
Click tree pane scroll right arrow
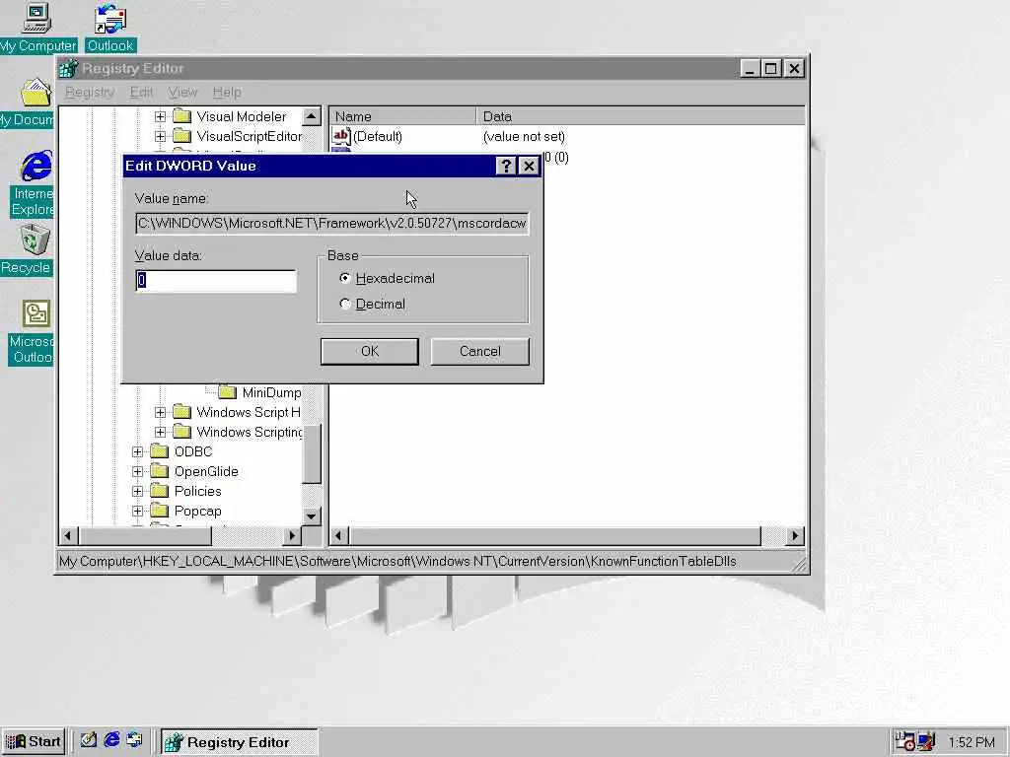coord(292,535)
